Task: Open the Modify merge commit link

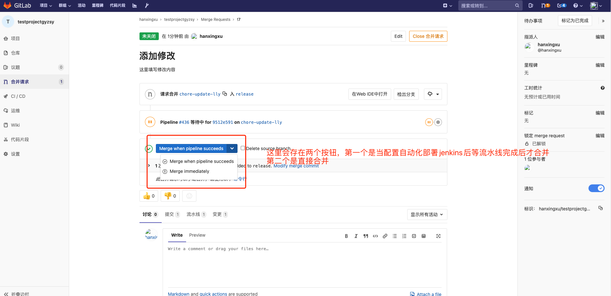Action: pyautogui.click(x=296, y=166)
